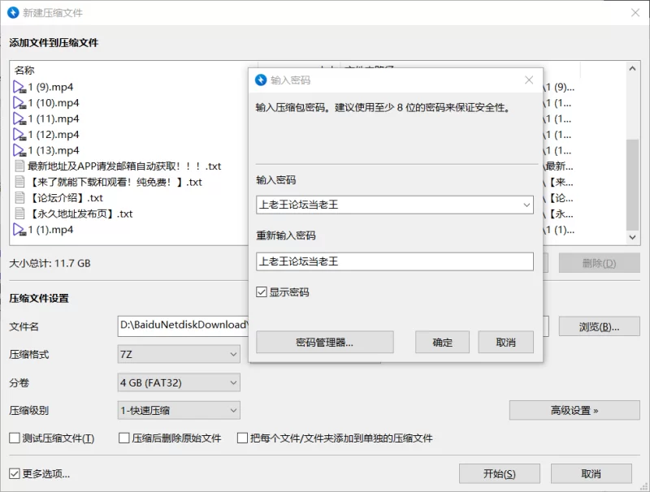Image resolution: width=650 pixels, height=492 pixels.
Task: Open the 压缩格式 7Z dropdown
Action: [179, 354]
